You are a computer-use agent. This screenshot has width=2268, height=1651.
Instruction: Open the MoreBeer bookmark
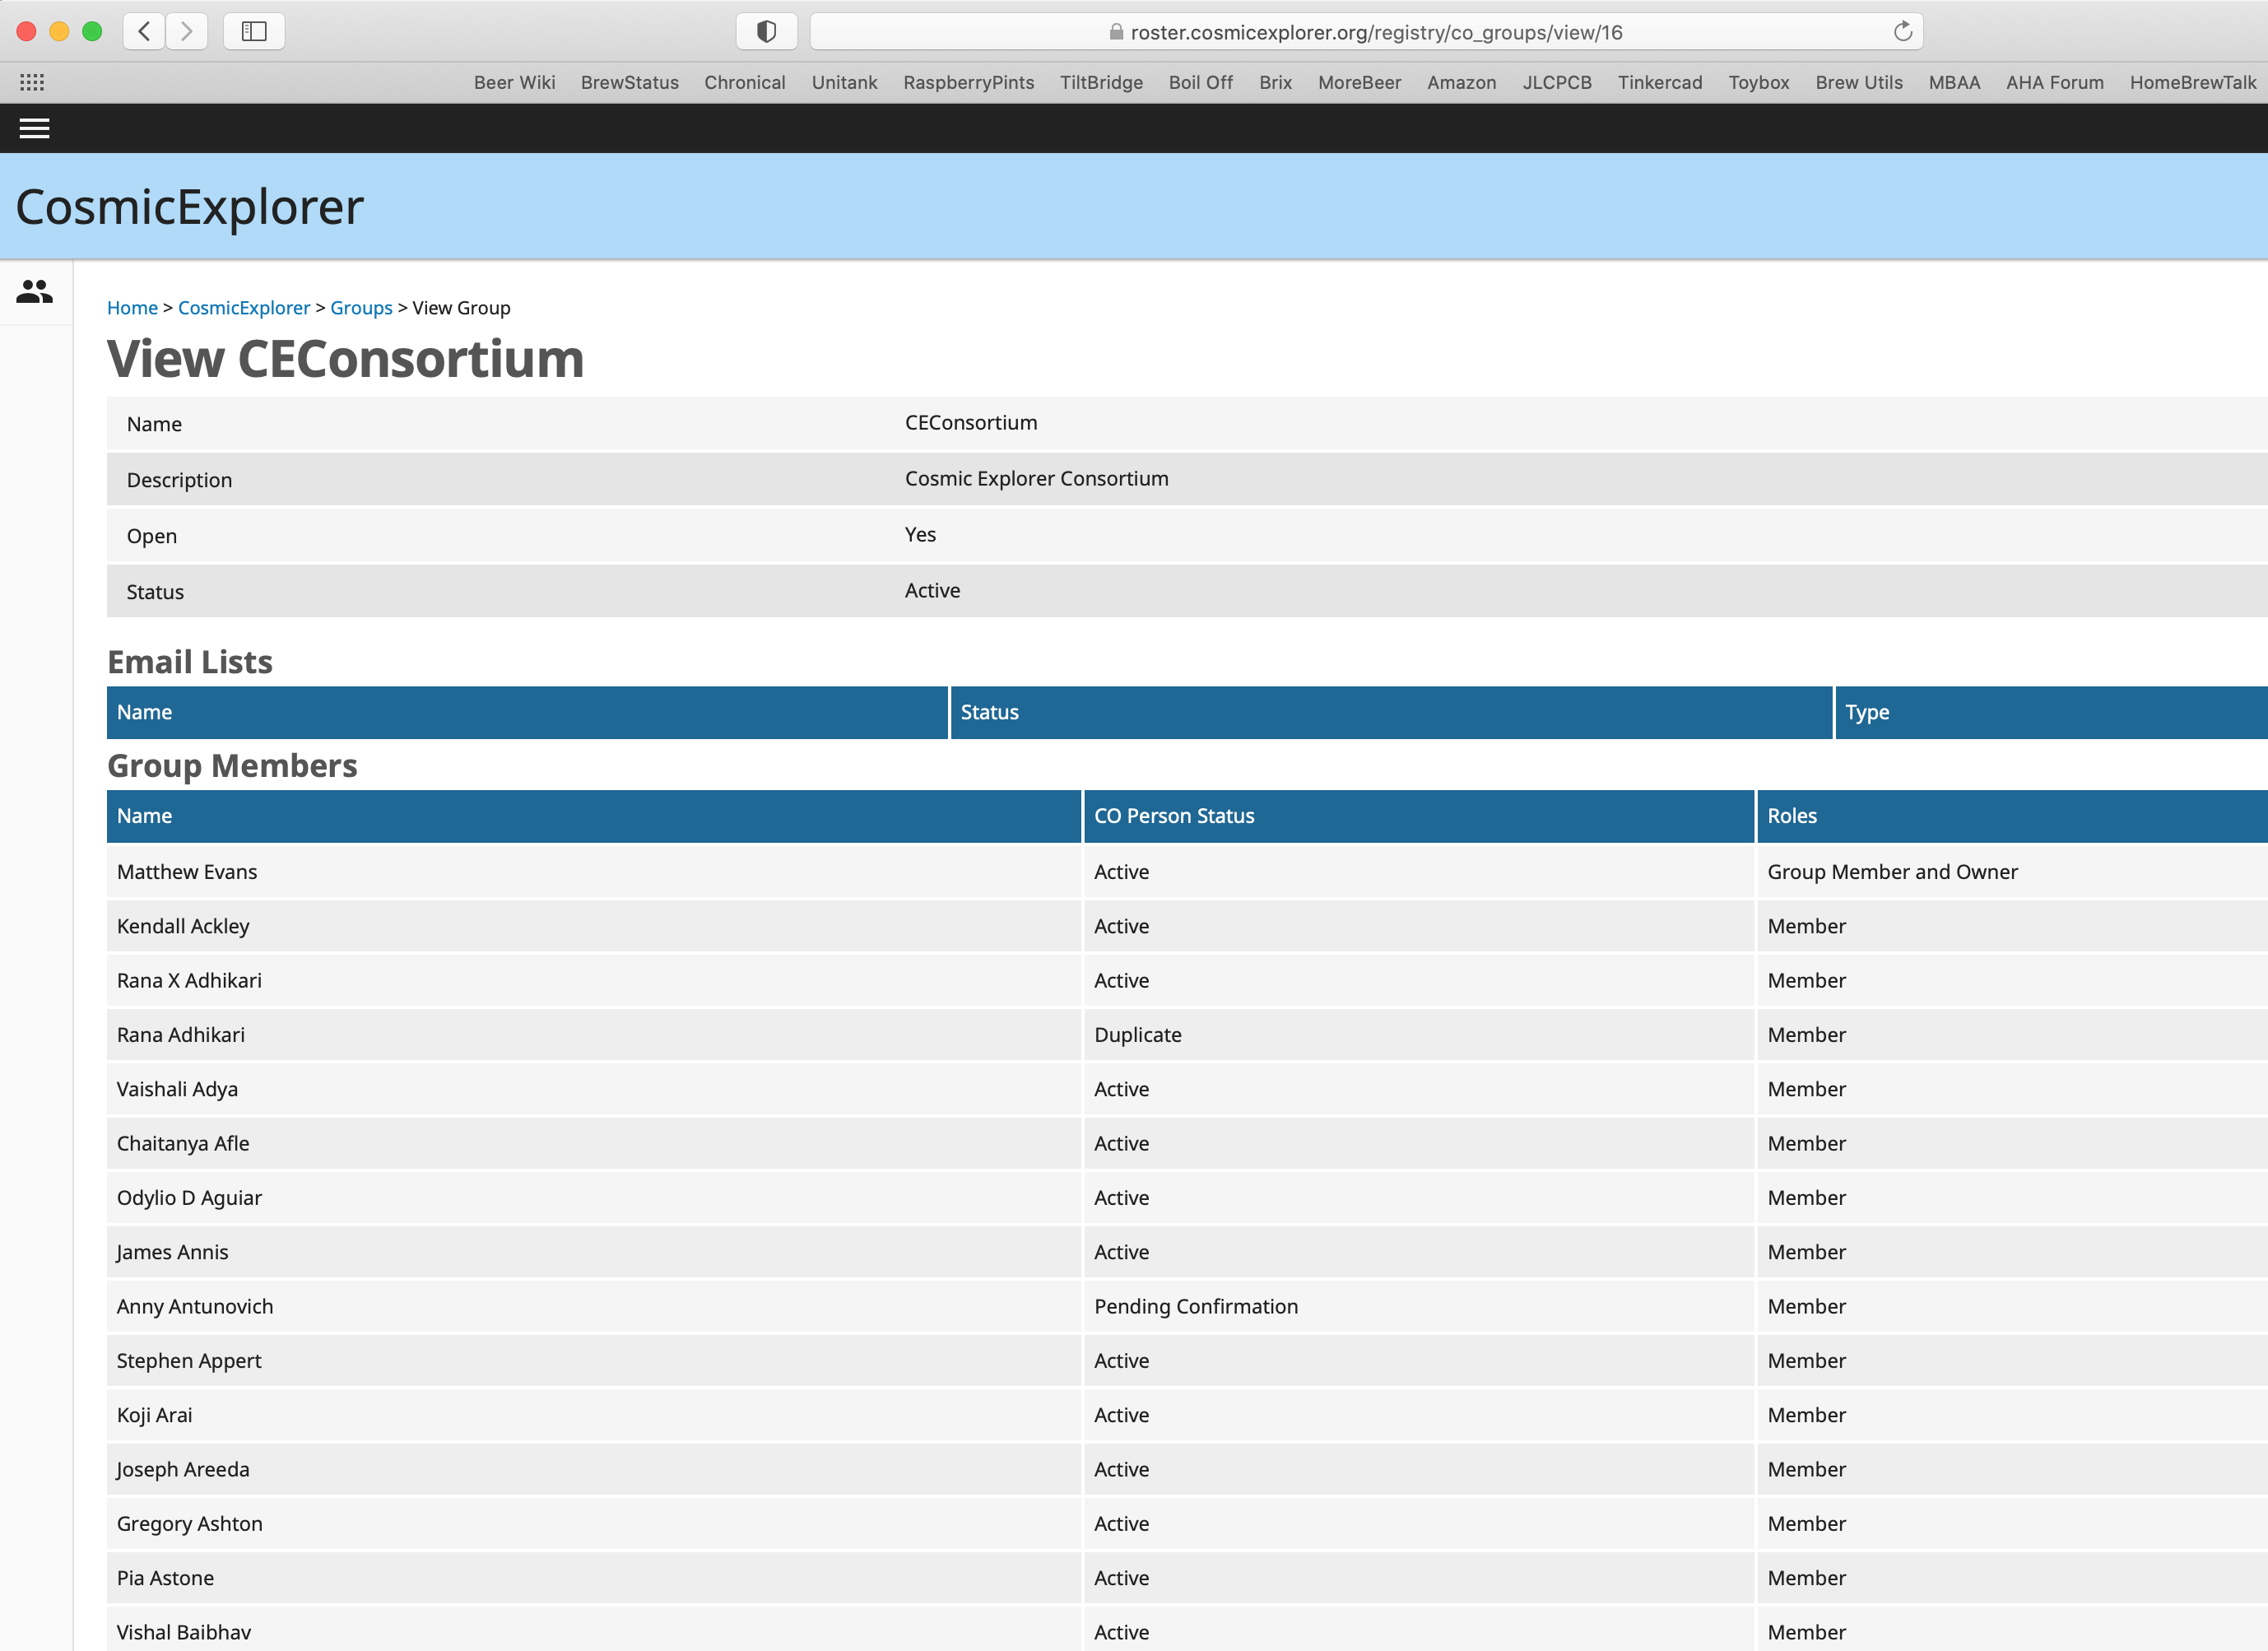click(x=1360, y=82)
